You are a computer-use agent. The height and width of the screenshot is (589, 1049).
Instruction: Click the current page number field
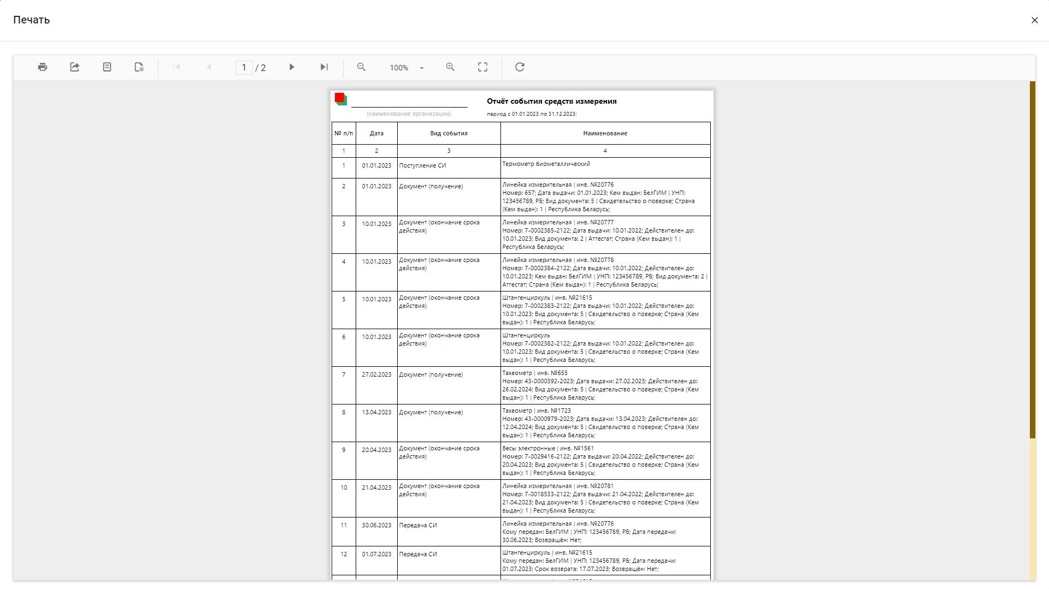pyautogui.click(x=244, y=68)
